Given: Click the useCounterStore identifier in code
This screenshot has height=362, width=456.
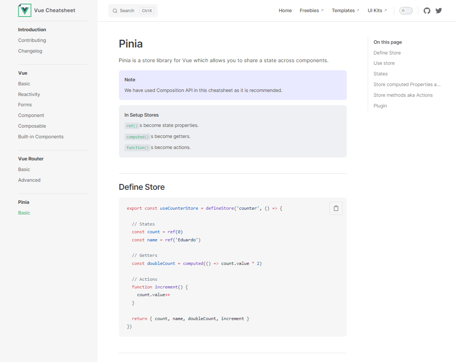Looking at the screenshot, I should pos(179,208).
